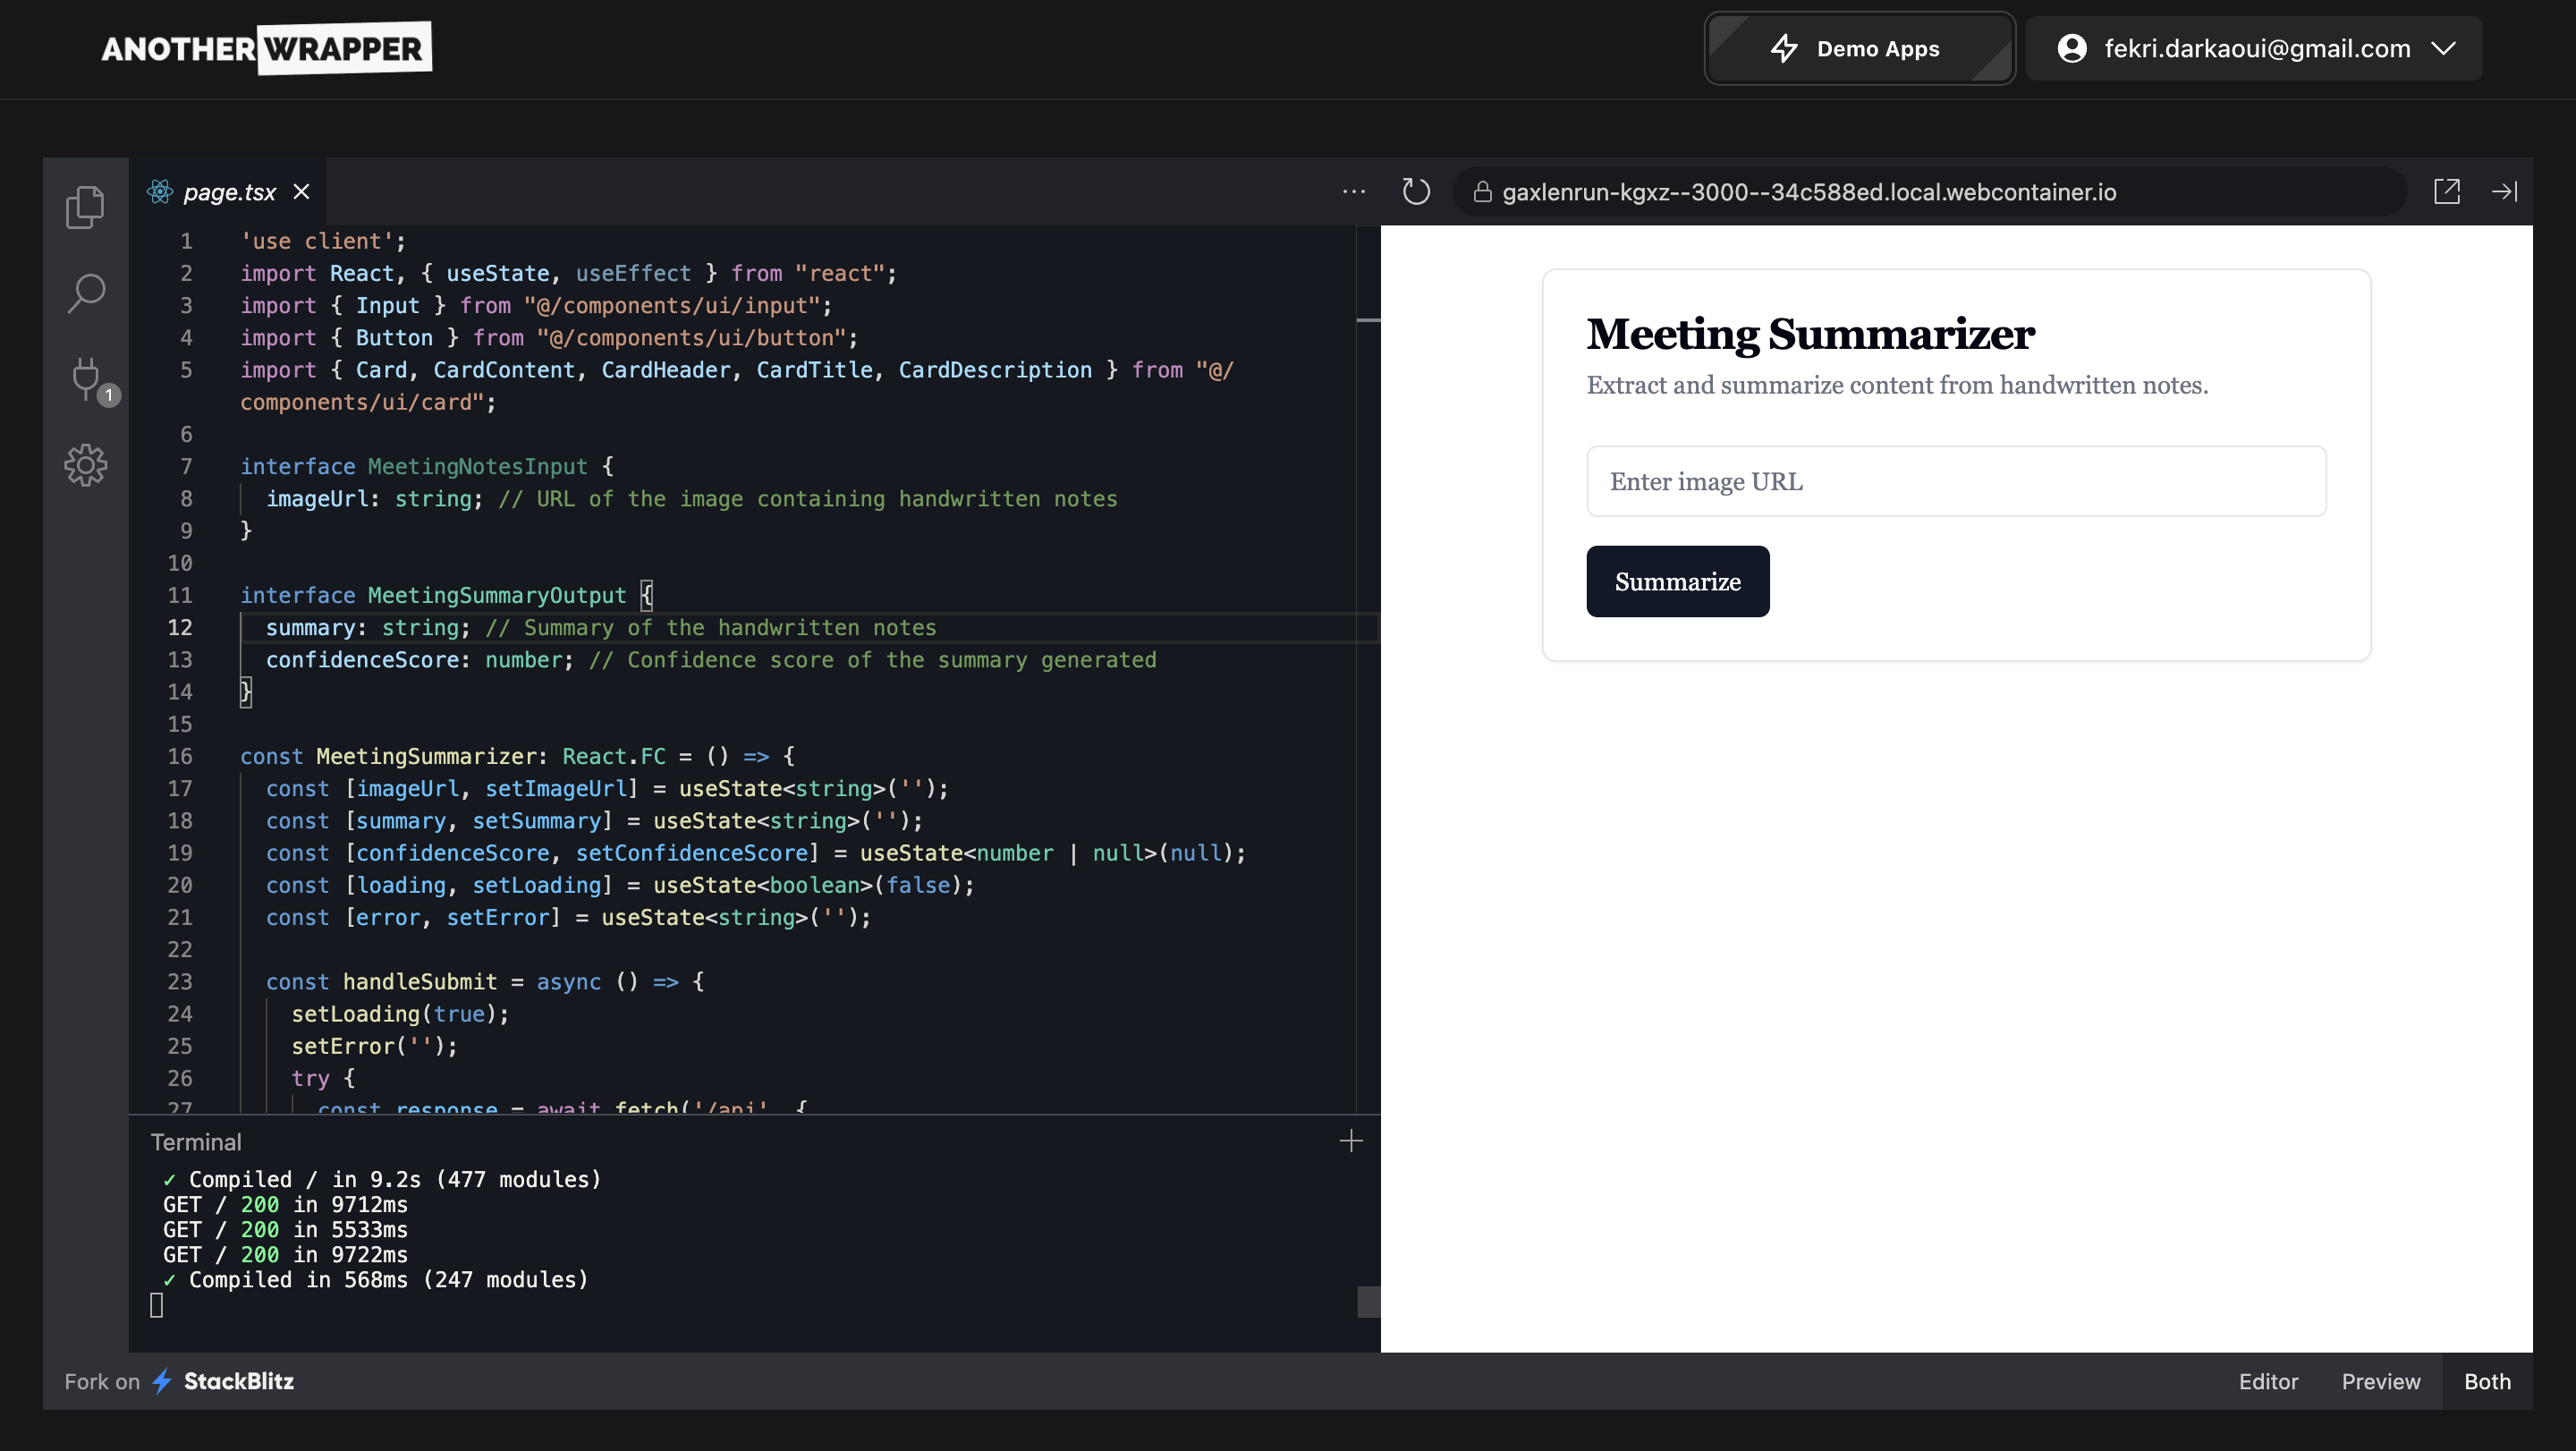Open editor more actions ellipsis menu

click(1353, 192)
